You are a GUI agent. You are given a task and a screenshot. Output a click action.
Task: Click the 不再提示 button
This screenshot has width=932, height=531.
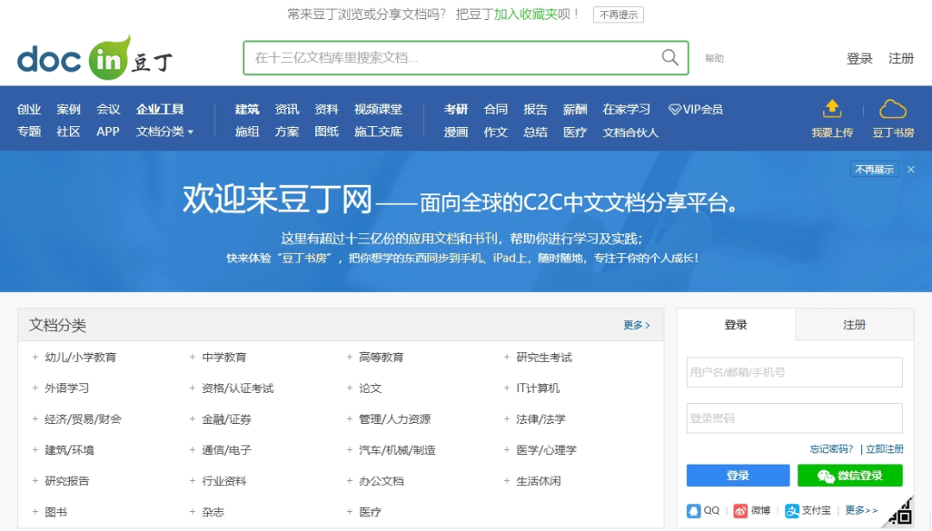click(x=618, y=15)
